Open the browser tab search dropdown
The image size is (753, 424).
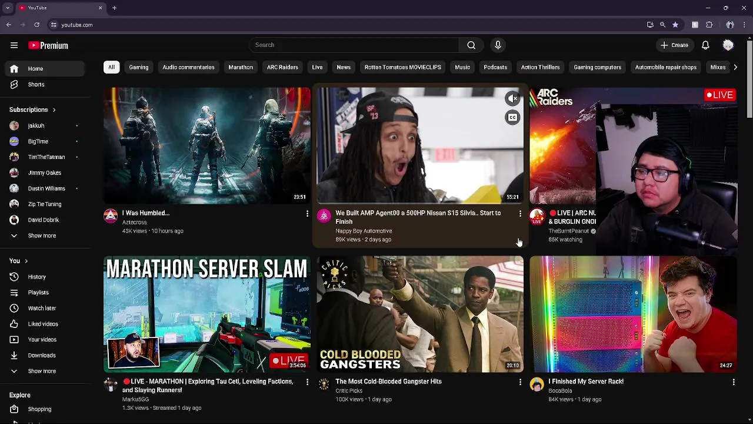(8, 8)
